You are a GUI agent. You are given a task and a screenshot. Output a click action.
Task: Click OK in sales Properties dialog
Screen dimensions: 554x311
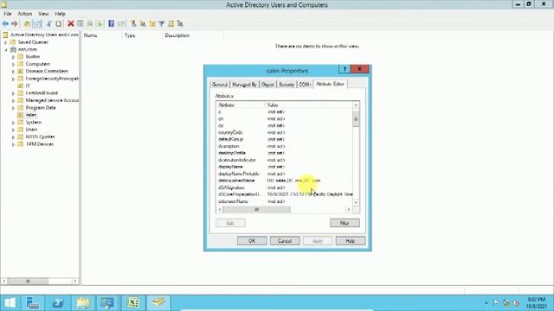(x=252, y=241)
